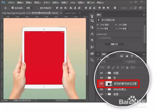The image size is (155, 112).
Task: Hide the 标题 layer group
Action: click(101, 73)
